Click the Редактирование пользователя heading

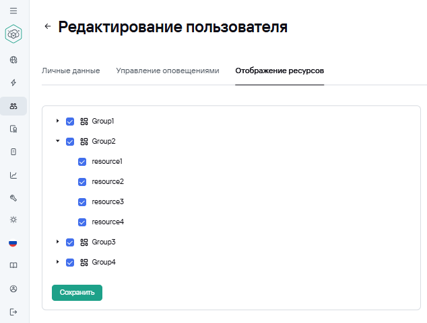point(173,27)
